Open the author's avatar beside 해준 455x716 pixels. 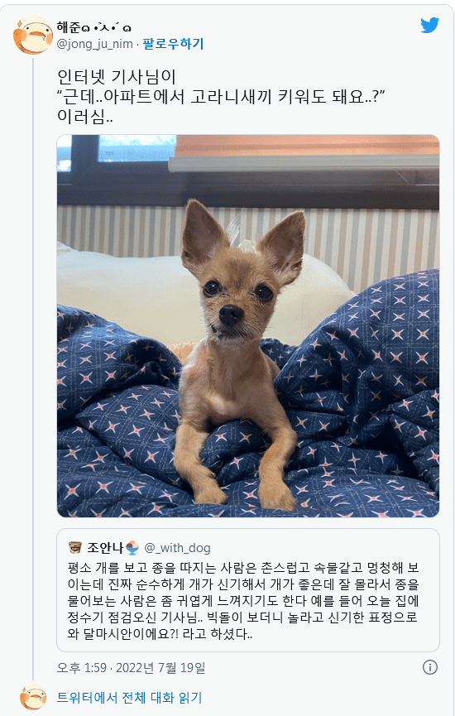coord(33,35)
